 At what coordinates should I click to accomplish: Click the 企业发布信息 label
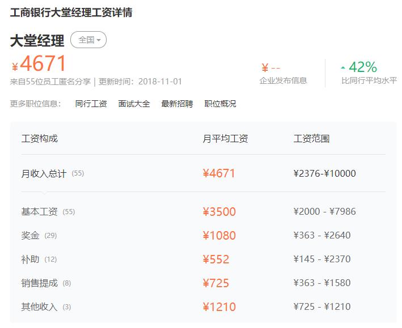(283, 80)
